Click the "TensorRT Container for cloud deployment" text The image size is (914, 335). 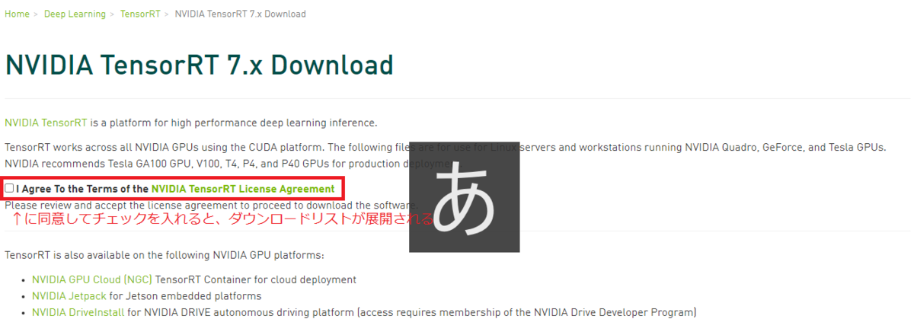[x=256, y=279]
